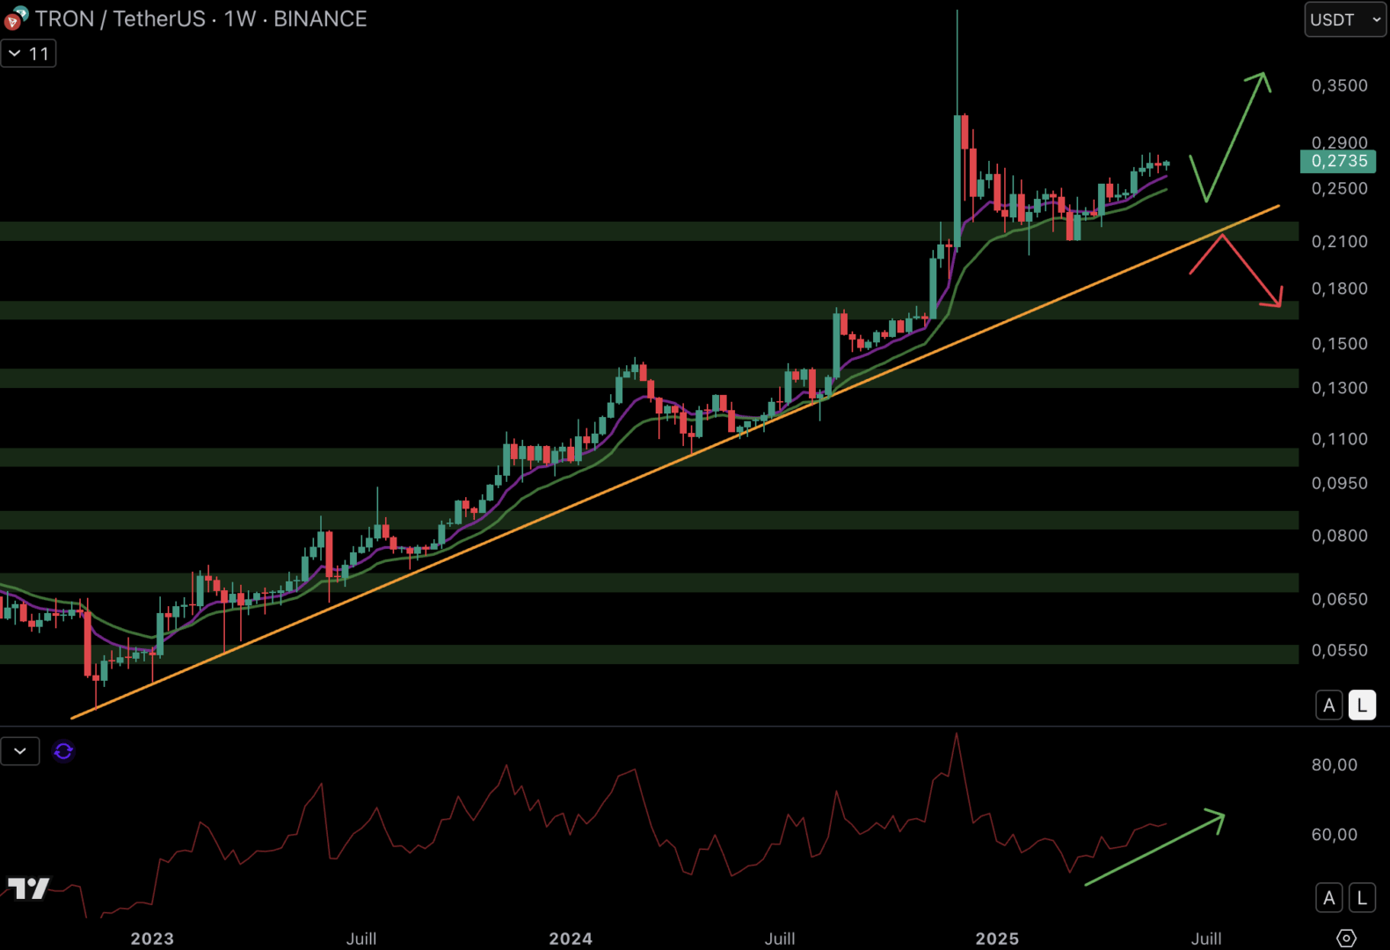Open chart settings hexagon icon
The image size is (1390, 950).
(x=1346, y=938)
